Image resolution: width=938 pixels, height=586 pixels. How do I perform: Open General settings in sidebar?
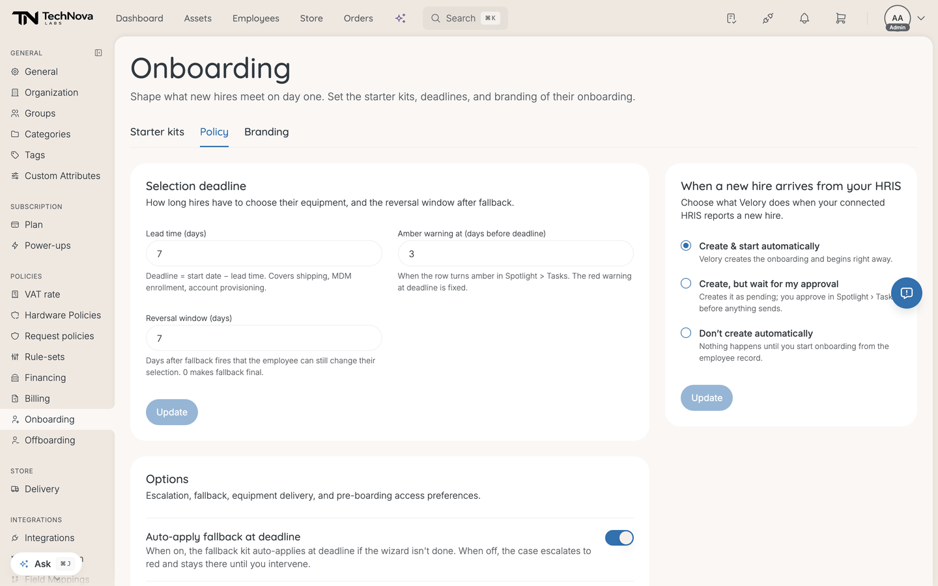(57, 72)
